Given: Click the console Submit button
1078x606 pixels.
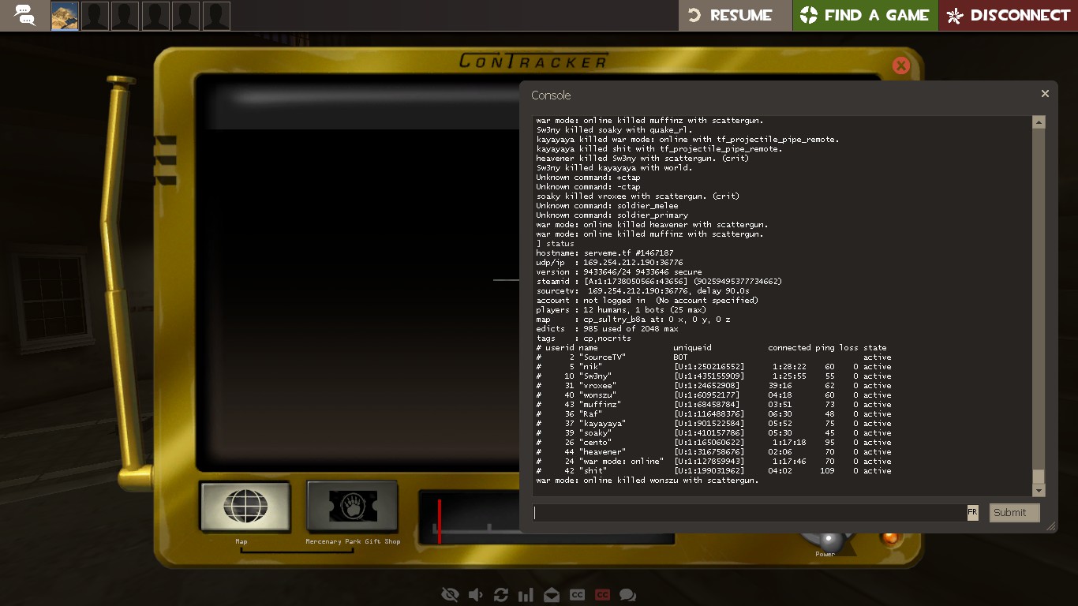Looking at the screenshot, I should coord(1014,513).
